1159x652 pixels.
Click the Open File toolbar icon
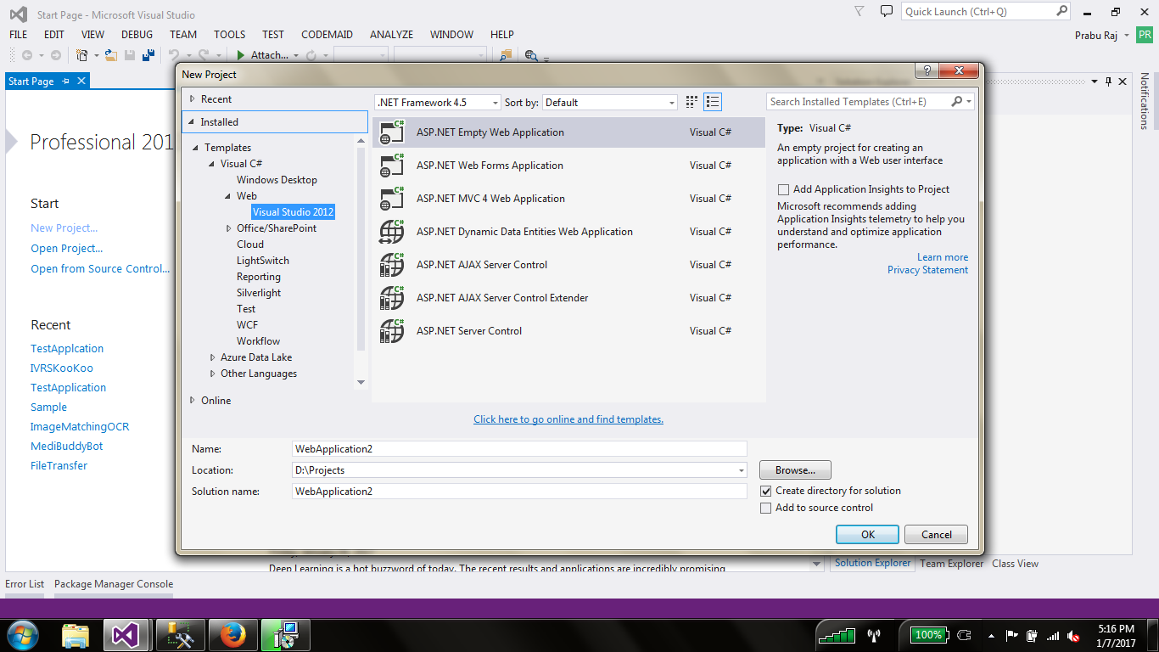(112, 55)
